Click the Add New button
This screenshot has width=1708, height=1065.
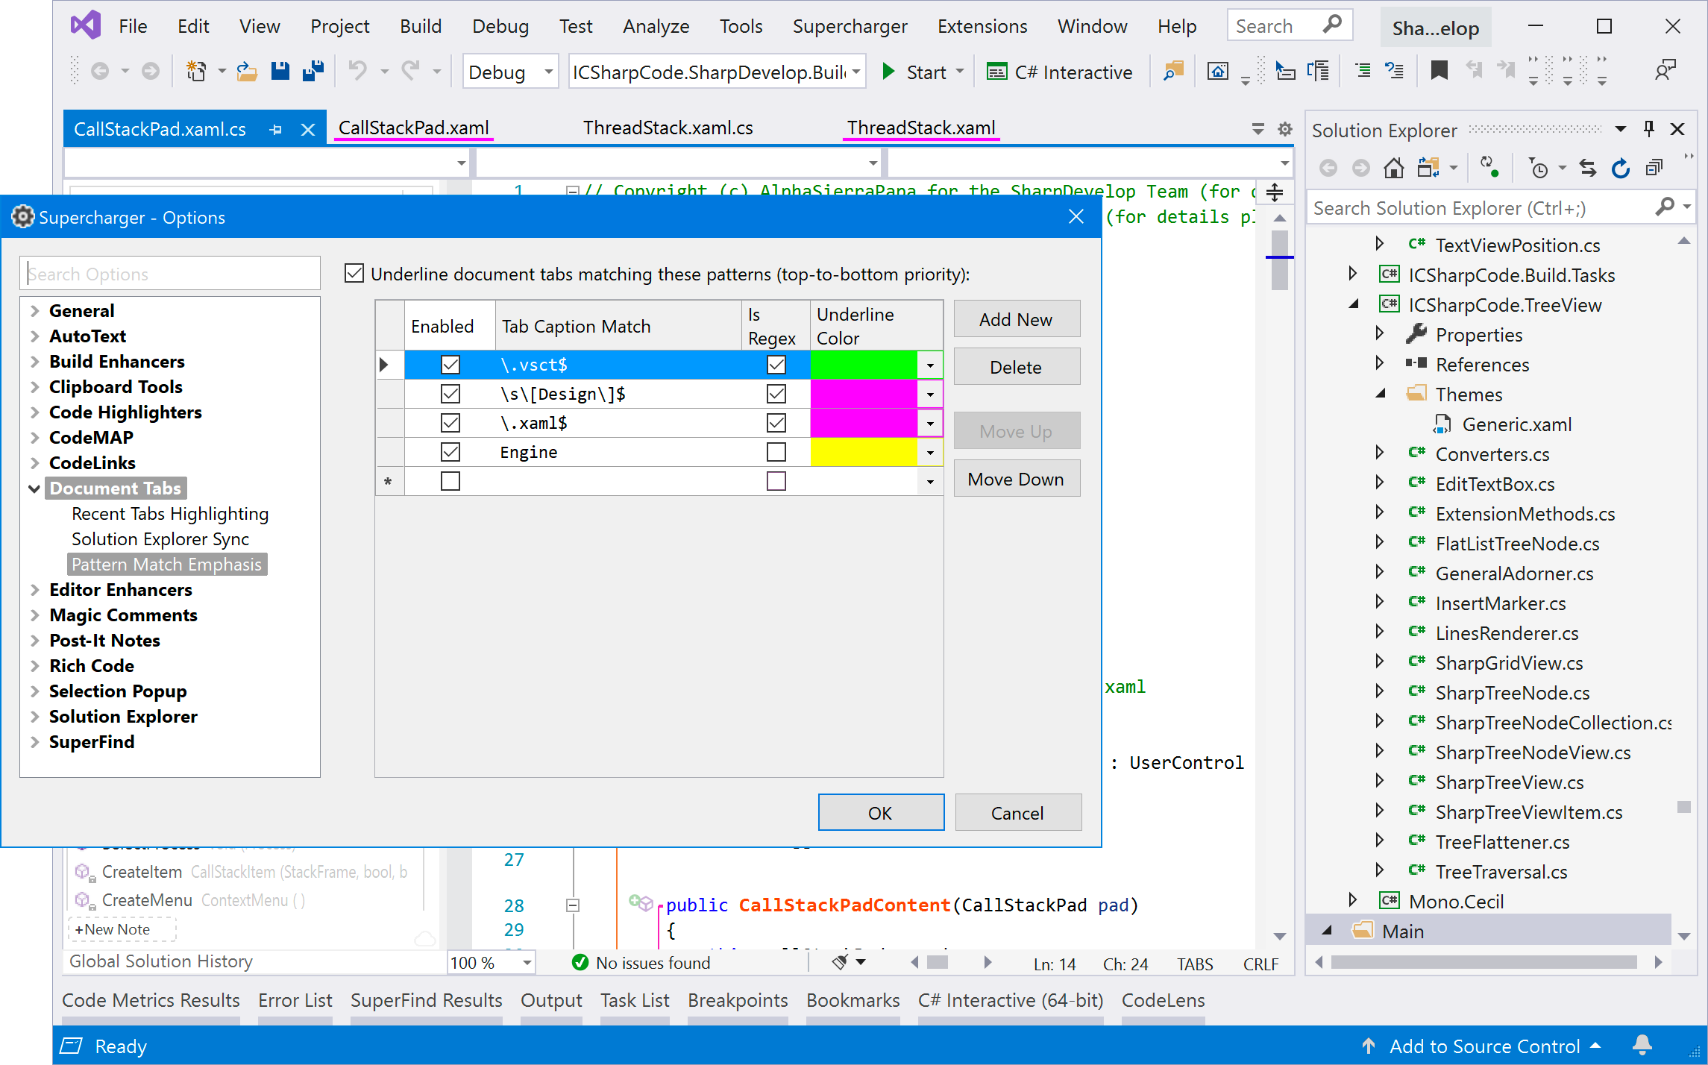(x=1016, y=319)
